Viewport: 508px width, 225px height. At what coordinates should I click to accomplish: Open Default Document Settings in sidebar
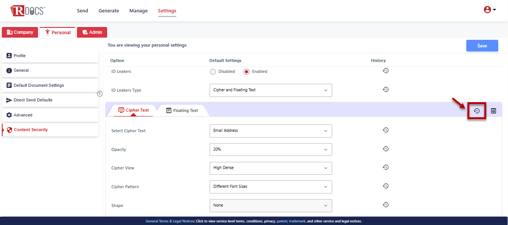pos(39,85)
